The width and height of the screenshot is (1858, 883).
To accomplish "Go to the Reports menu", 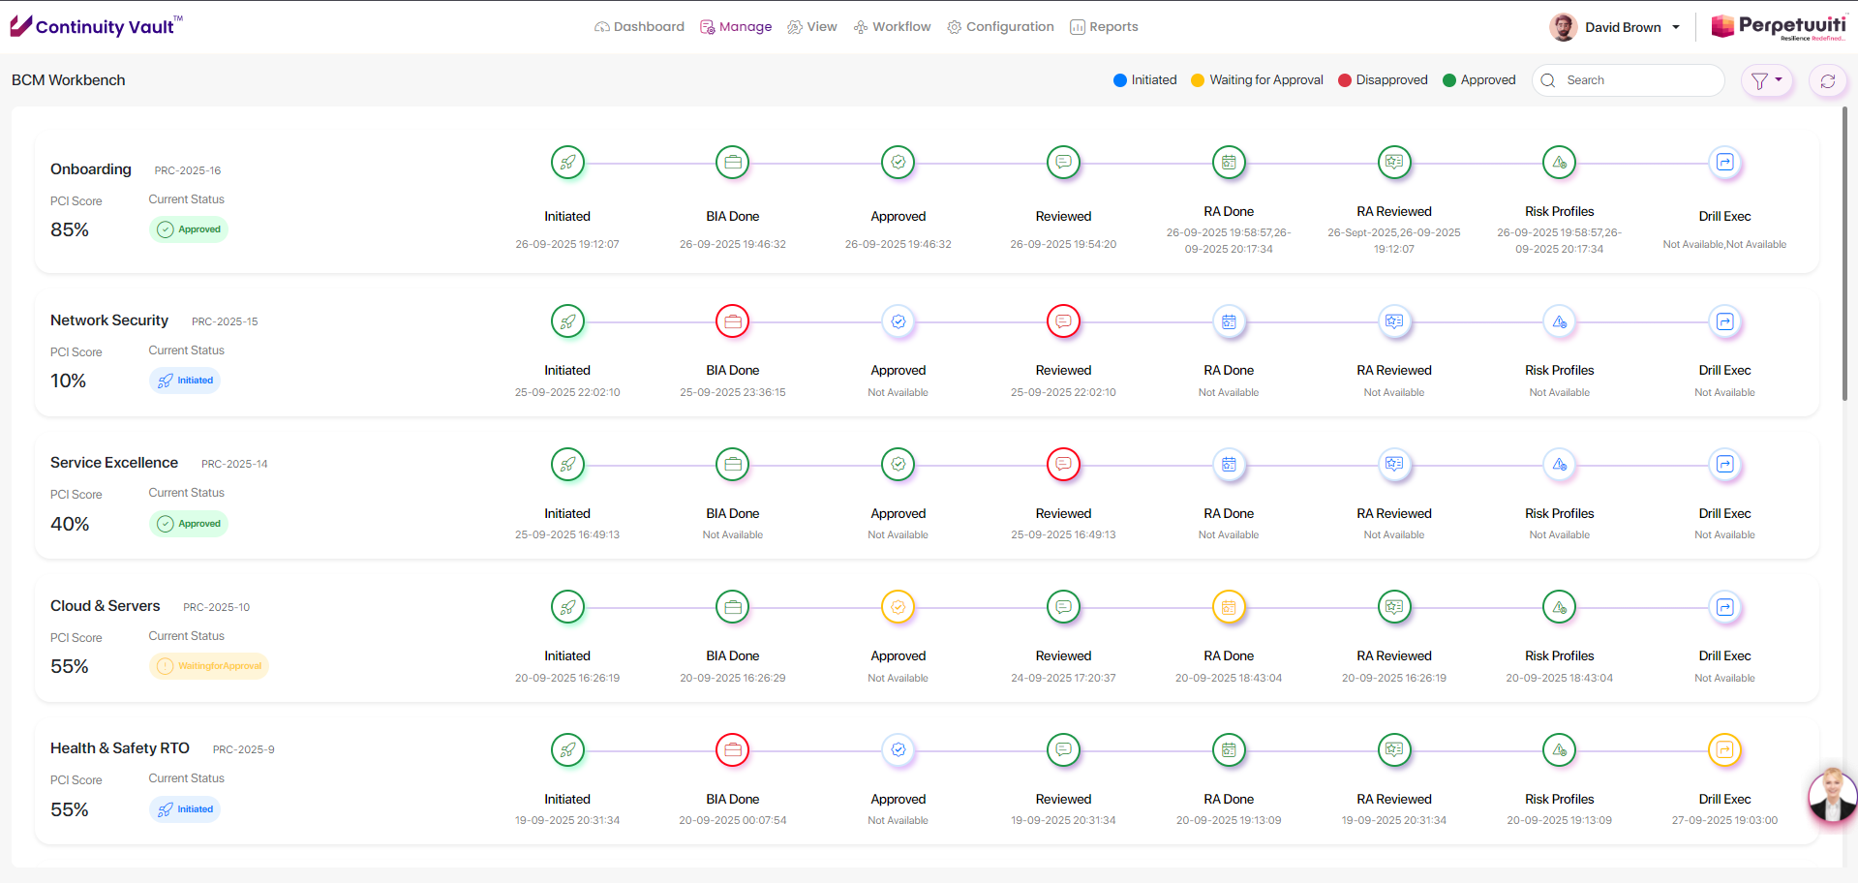I will point(1104,27).
